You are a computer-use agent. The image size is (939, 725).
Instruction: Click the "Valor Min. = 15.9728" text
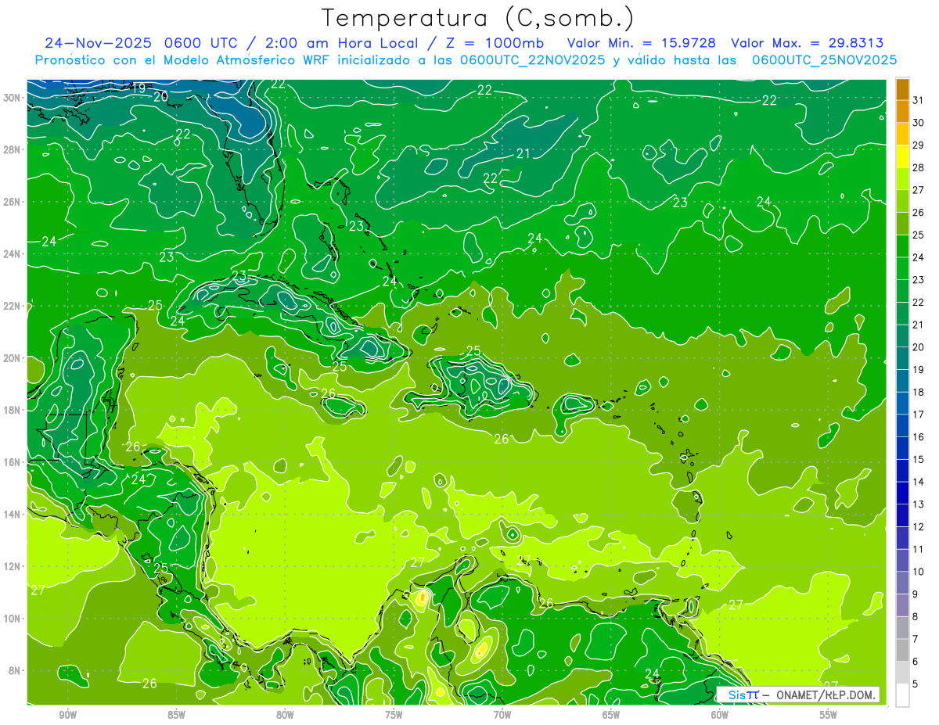642,43
